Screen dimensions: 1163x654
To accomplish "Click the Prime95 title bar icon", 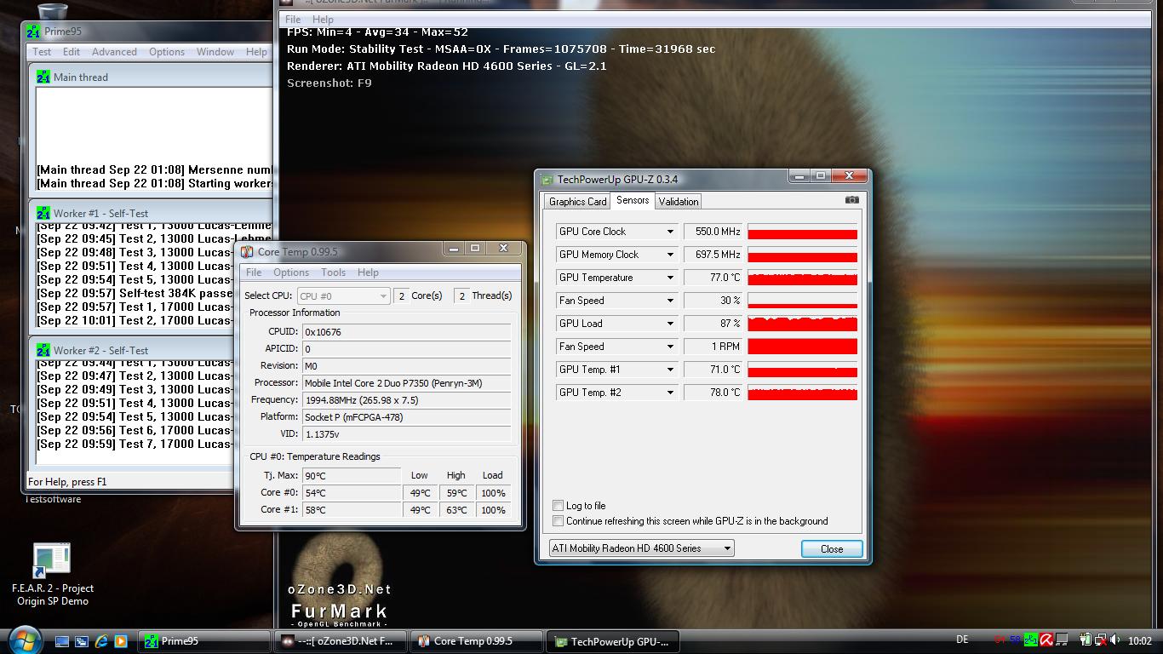I will click(x=33, y=32).
